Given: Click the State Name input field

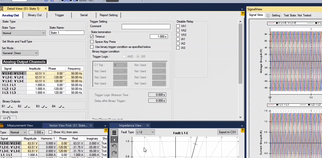Looking at the screenshot, I should [67, 33].
